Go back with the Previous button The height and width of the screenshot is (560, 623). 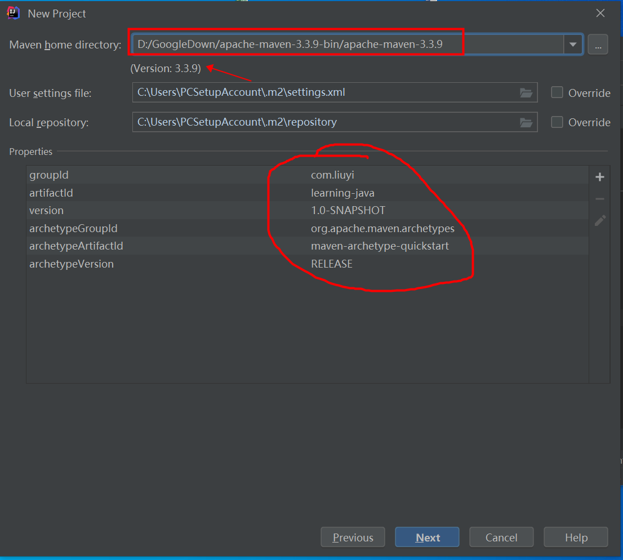(x=353, y=537)
